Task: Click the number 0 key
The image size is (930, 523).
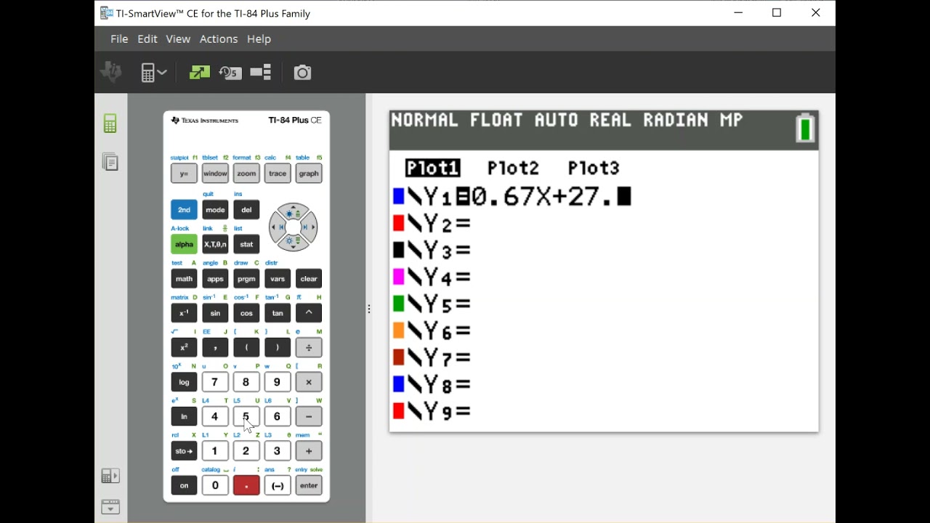Action: point(215,486)
